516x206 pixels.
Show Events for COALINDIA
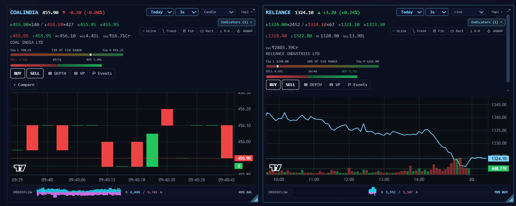(x=102, y=73)
